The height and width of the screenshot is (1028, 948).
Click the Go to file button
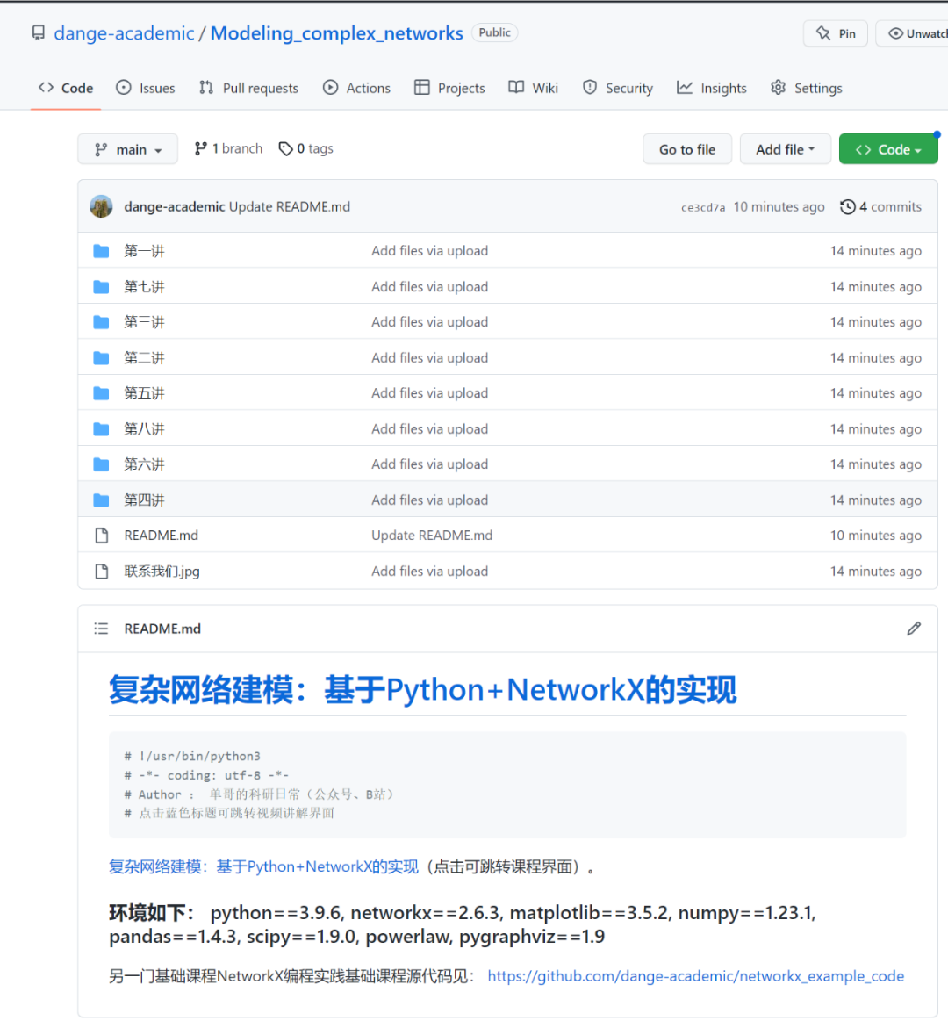pos(687,148)
